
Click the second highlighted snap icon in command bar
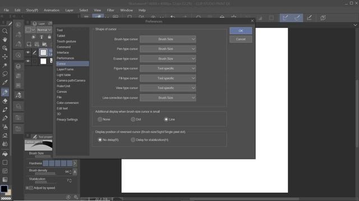[297, 18]
